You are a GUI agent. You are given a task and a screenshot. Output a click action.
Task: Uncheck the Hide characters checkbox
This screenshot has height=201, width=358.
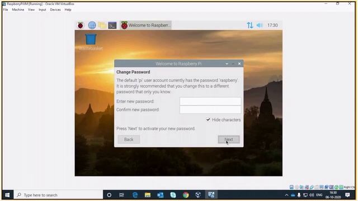click(x=208, y=119)
